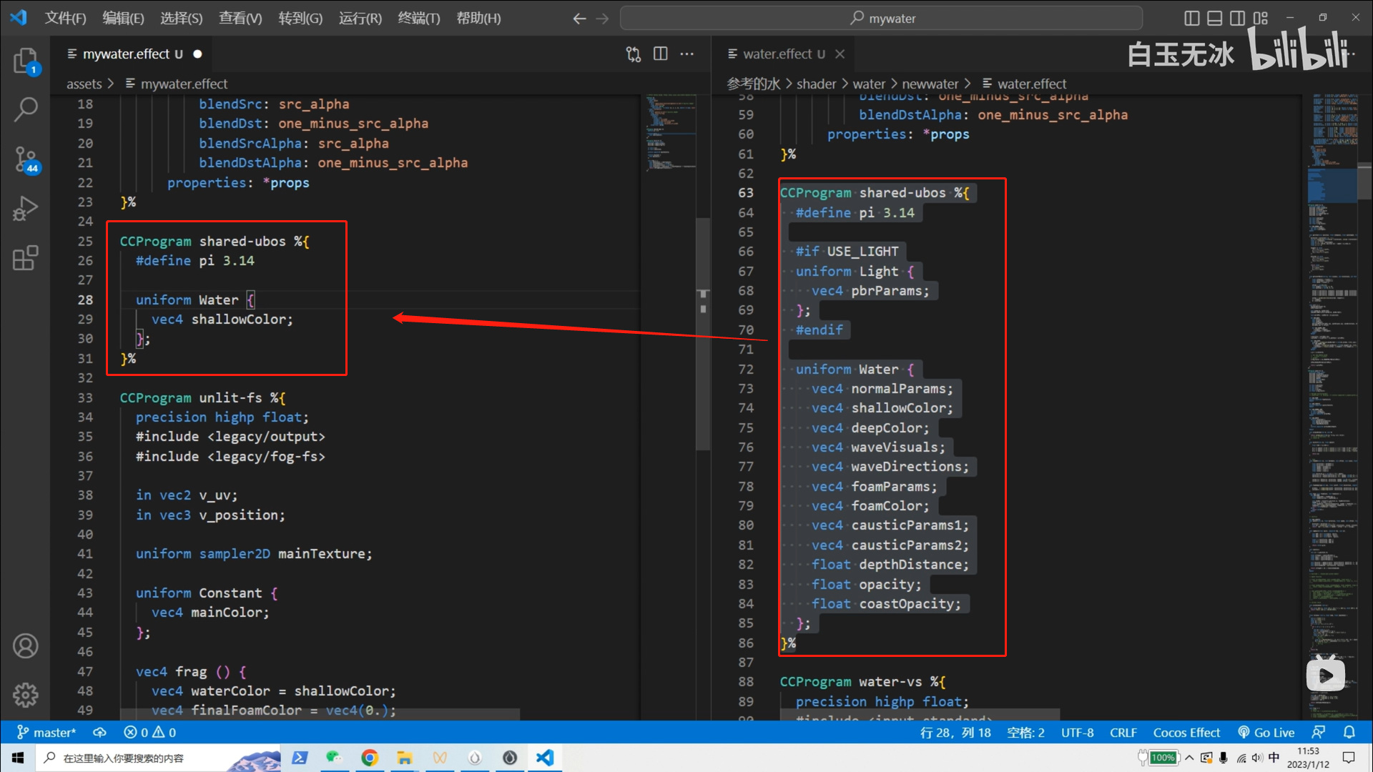Open the compare changes icon in editor toolbar
This screenshot has width=1373, height=772.
tap(633, 54)
